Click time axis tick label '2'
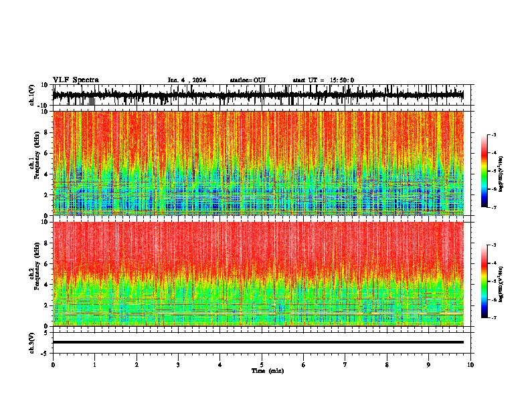530x409 pixels. 137,365
